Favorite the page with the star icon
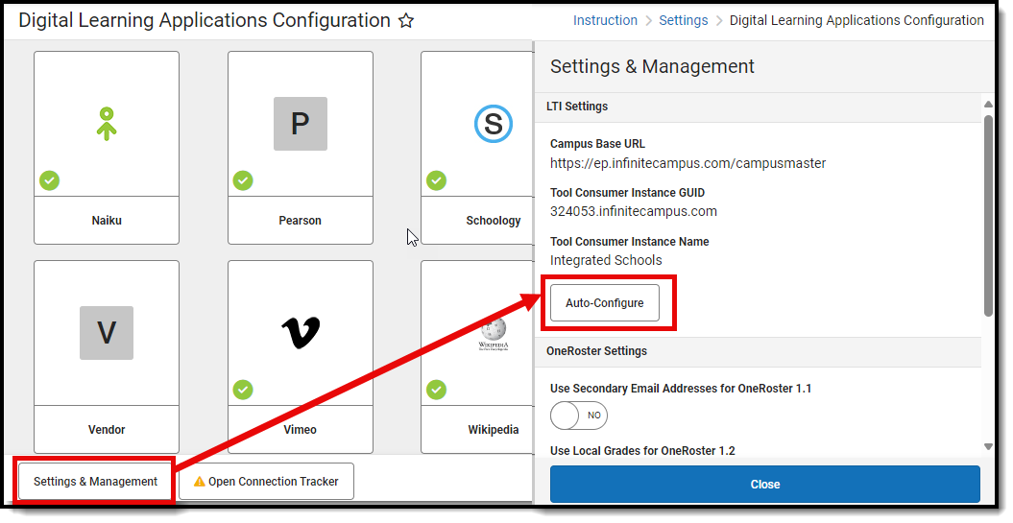Image resolution: width=1013 pixels, height=523 pixels. coord(406,21)
